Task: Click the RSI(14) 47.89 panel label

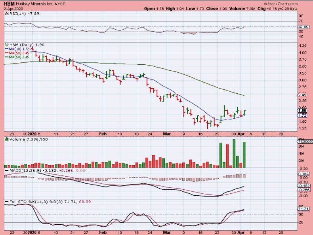Action: tap(24, 13)
